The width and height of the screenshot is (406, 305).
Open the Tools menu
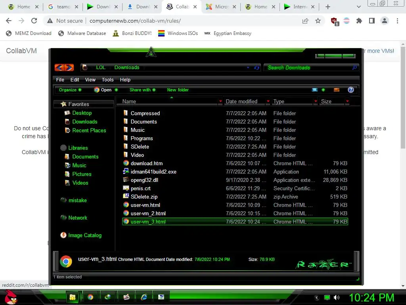107,79
